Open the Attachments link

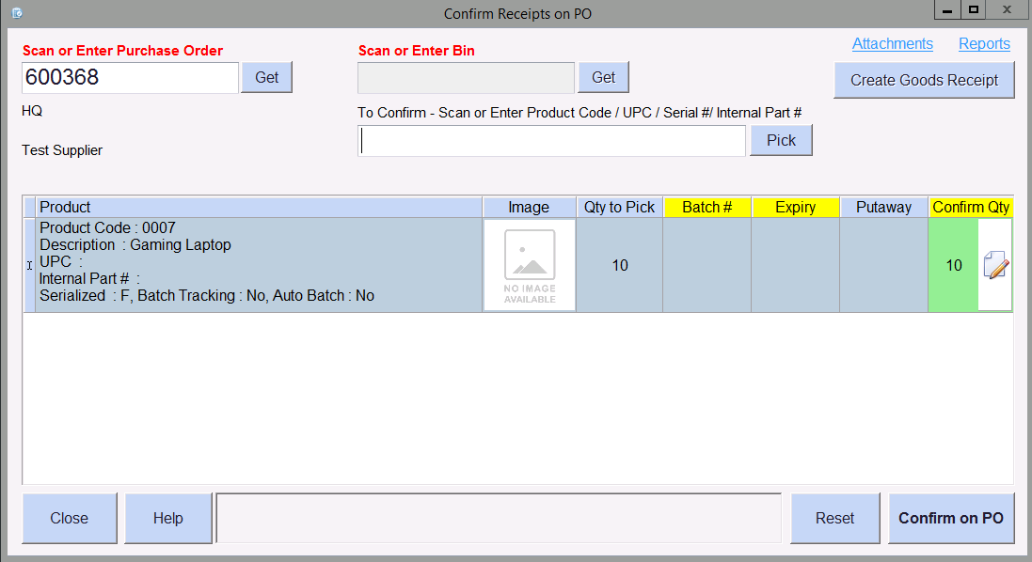point(892,44)
